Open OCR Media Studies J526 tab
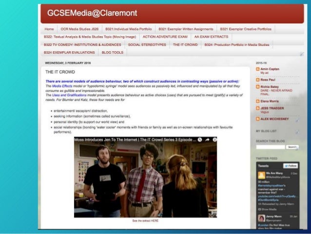Viewport: 311px width, 234px height. pyautogui.click(x=79, y=29)
